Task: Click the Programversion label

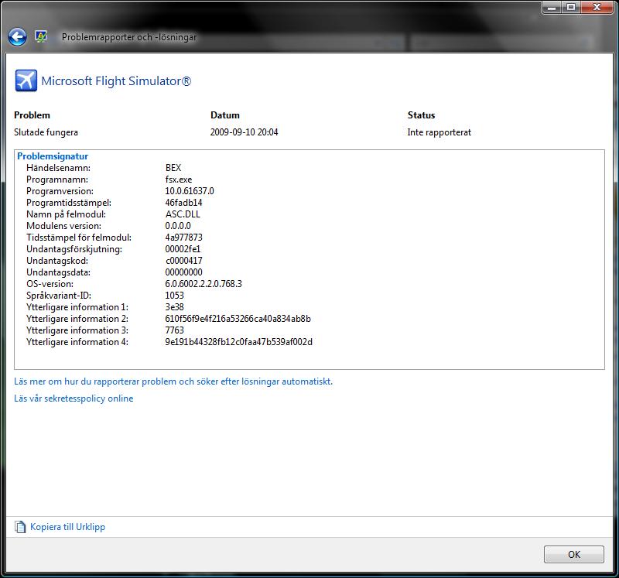Action: click(60, 191)
